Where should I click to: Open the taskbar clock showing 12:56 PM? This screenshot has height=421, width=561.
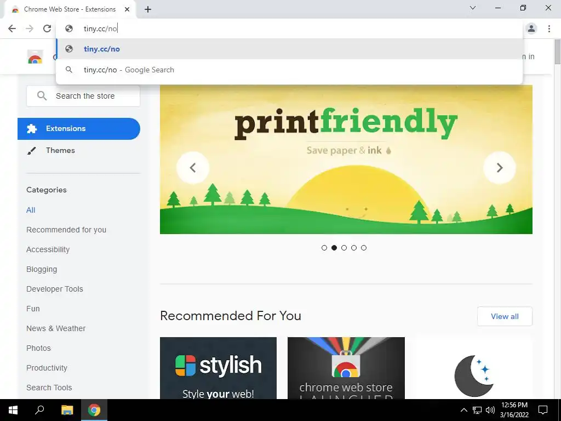pyautogui.click(x=514, y=410)
